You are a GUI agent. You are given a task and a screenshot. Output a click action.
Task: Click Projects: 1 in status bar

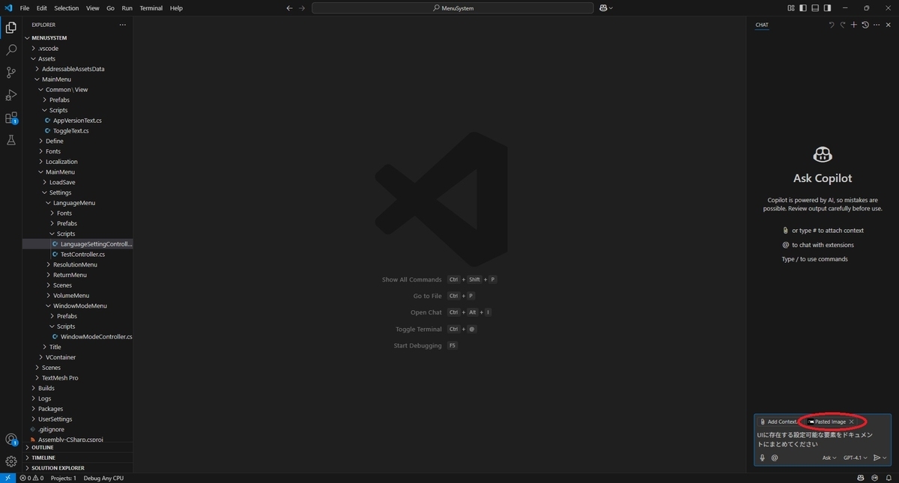(63, 478)
